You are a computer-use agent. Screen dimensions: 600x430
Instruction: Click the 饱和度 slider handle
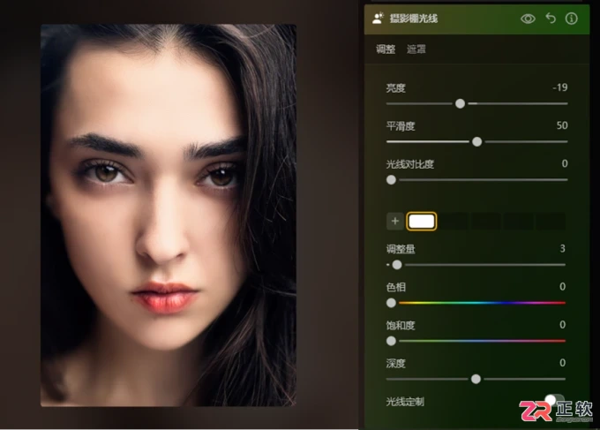[x=391, y=341]
